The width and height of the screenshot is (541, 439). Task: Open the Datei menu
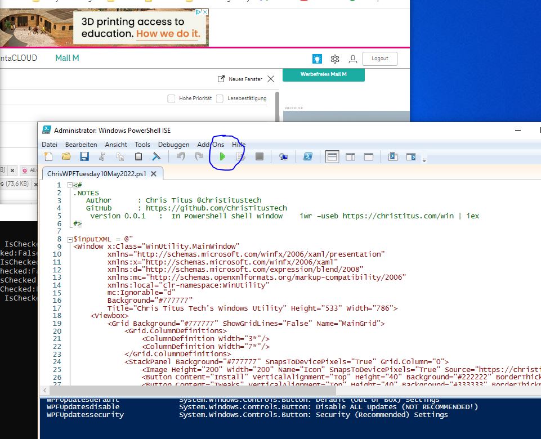(x=50, y=145)
